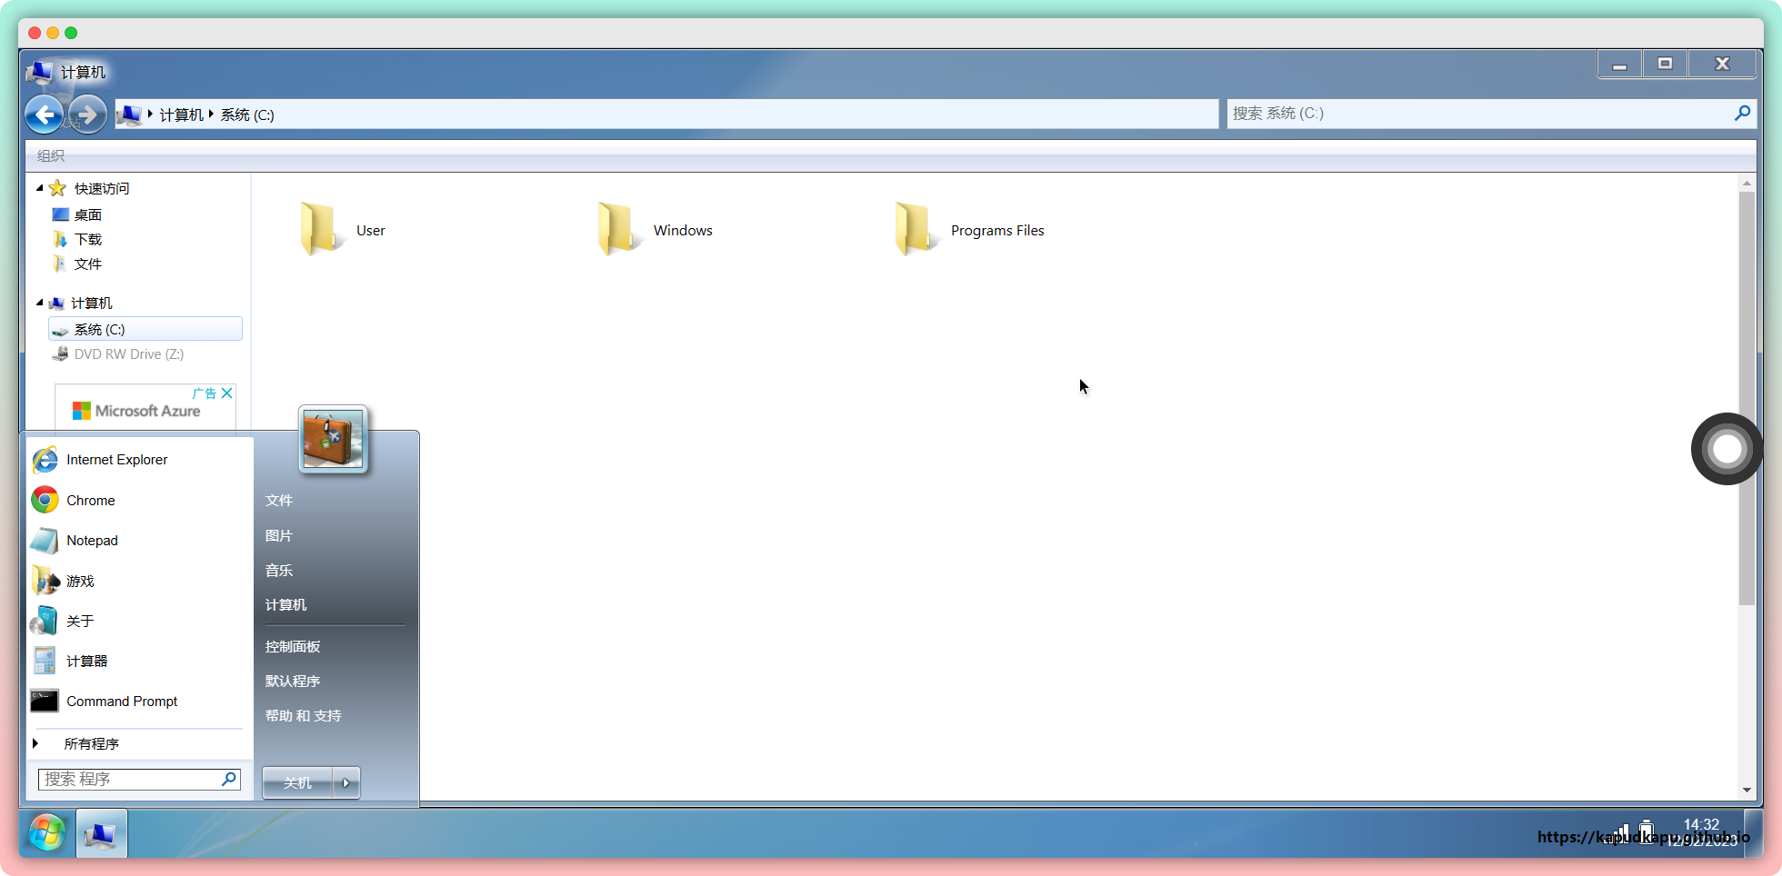Close the Microsoft Azure advertisement
The height and width of the screenshot is (876, 1782).
click(x=227, y=393)
